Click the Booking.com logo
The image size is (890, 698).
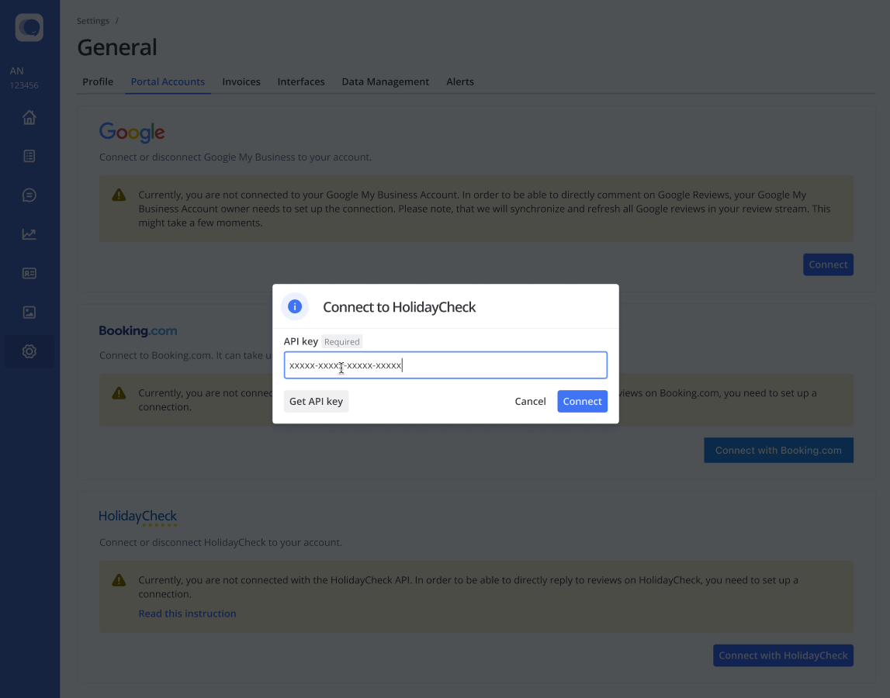point(138,330)
